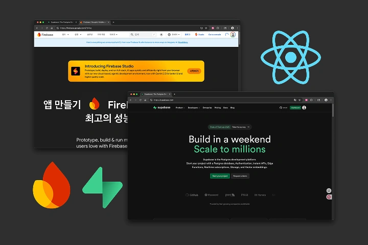Open the Chrome three-dot menu in Firebase window

click(x=237, y=28)
